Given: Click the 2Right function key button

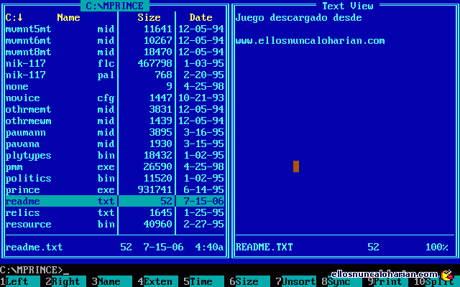Looking at the screenshot, I should (66, 281).
